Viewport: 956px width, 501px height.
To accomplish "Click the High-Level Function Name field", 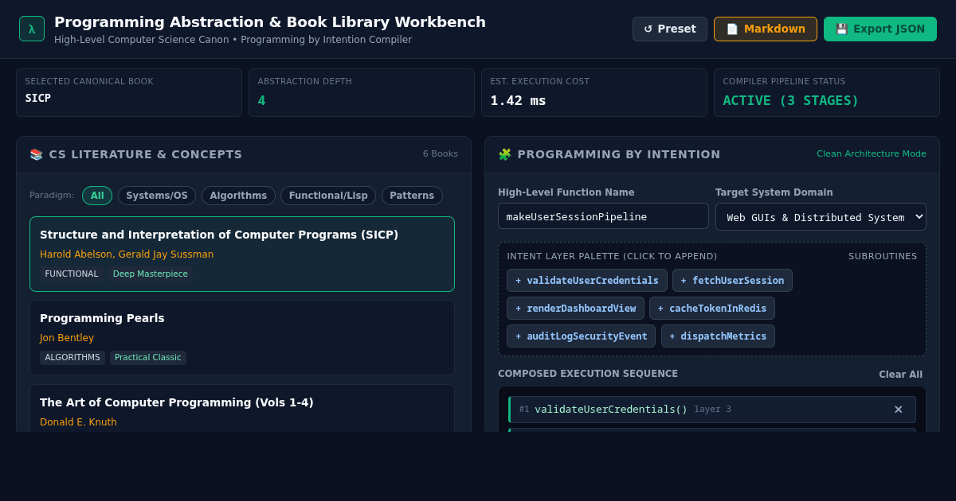I will pos(603,216).
